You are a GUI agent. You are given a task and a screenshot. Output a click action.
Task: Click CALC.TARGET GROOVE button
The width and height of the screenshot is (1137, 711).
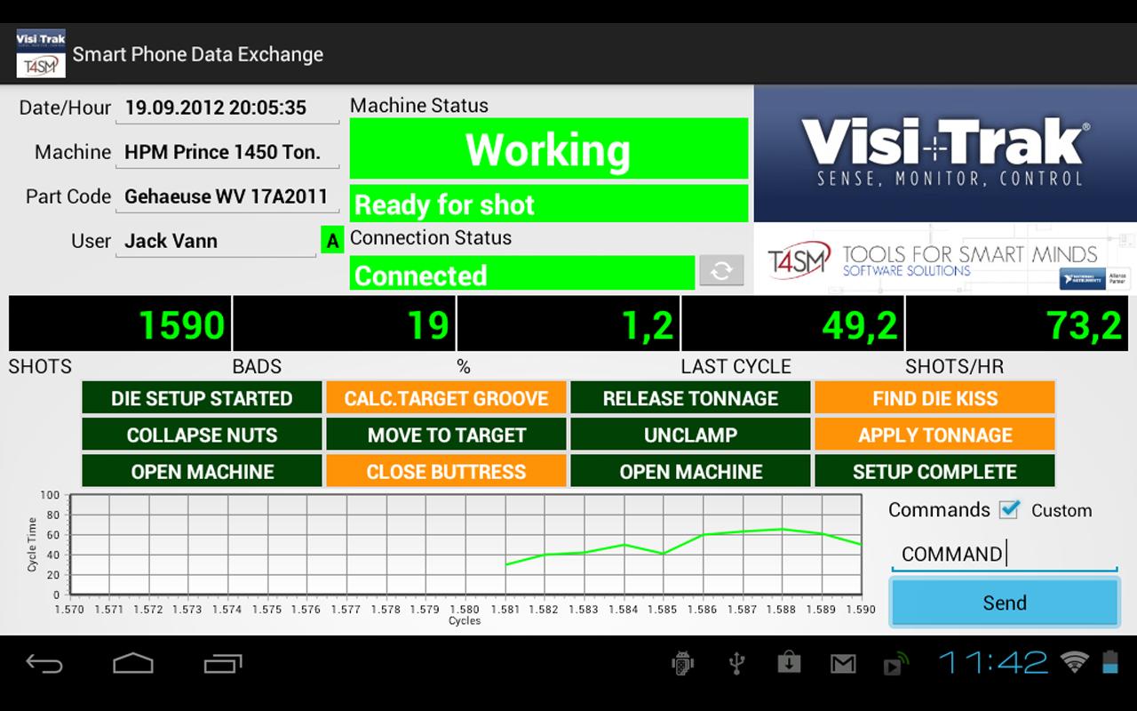coord(446,398)
